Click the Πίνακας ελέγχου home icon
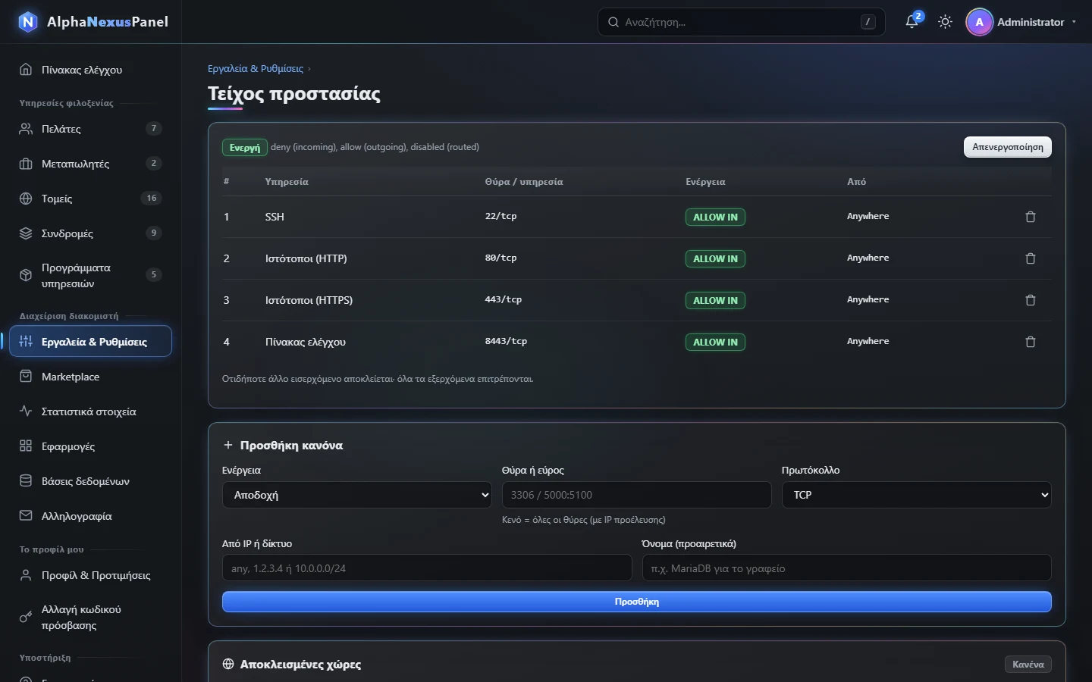 [26, 70]
